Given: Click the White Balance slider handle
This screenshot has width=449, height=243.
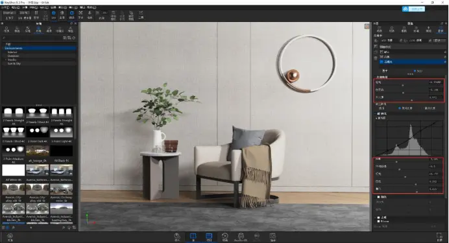Looking at the screenshot, I should pos(403,93).
